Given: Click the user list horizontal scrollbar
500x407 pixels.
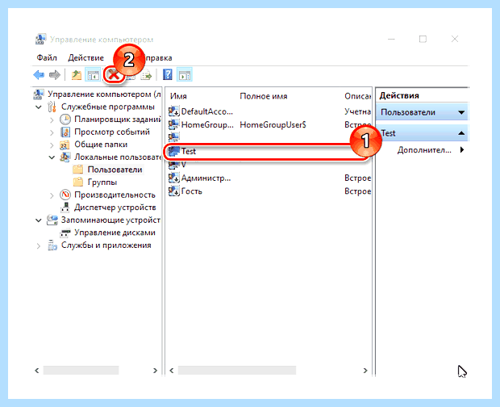Looking at the screenshot, I should pyautogui.click(x=237, y=371).
